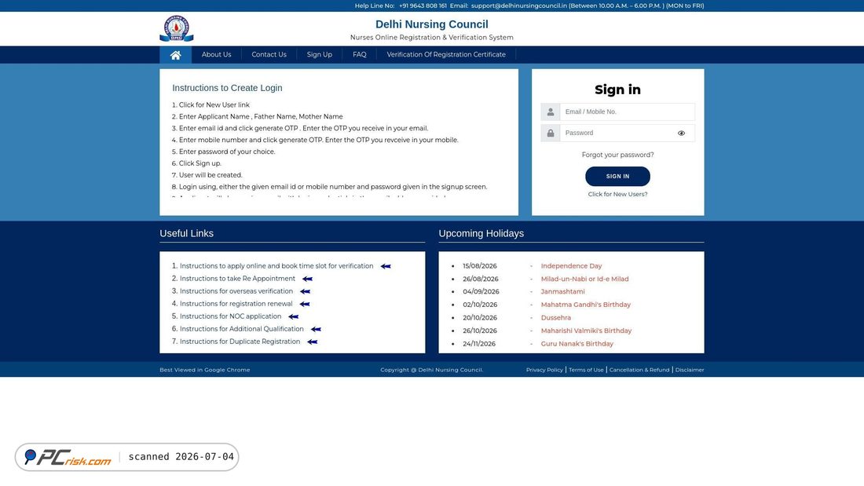Click Mahatma Gandhi's Birthday entry
The width and height of the screenshot is (864, 486).
586,305
